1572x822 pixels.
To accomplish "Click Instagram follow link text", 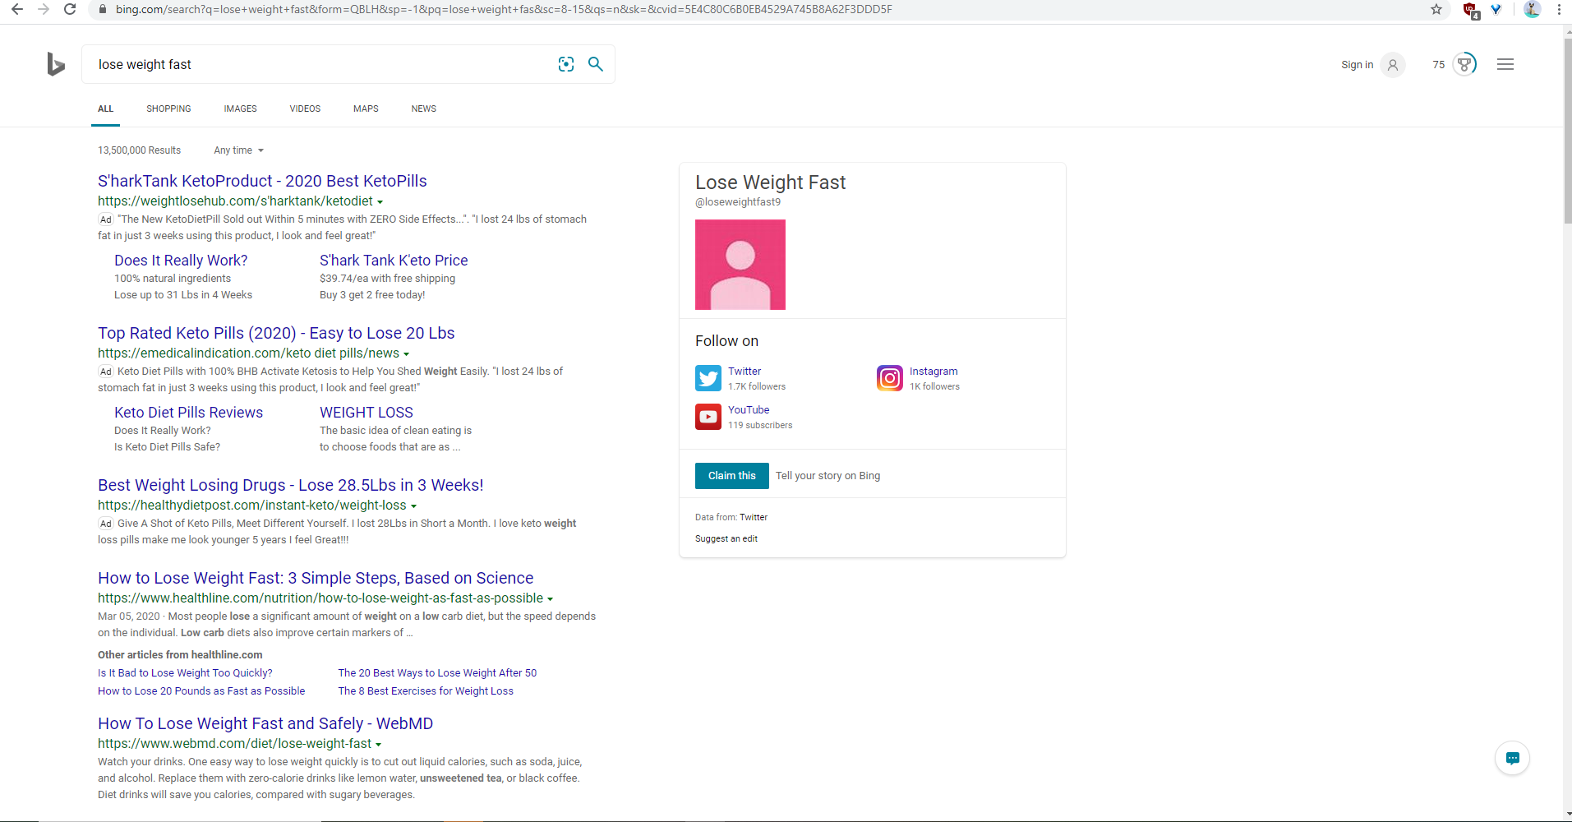I will pos(934,372).
